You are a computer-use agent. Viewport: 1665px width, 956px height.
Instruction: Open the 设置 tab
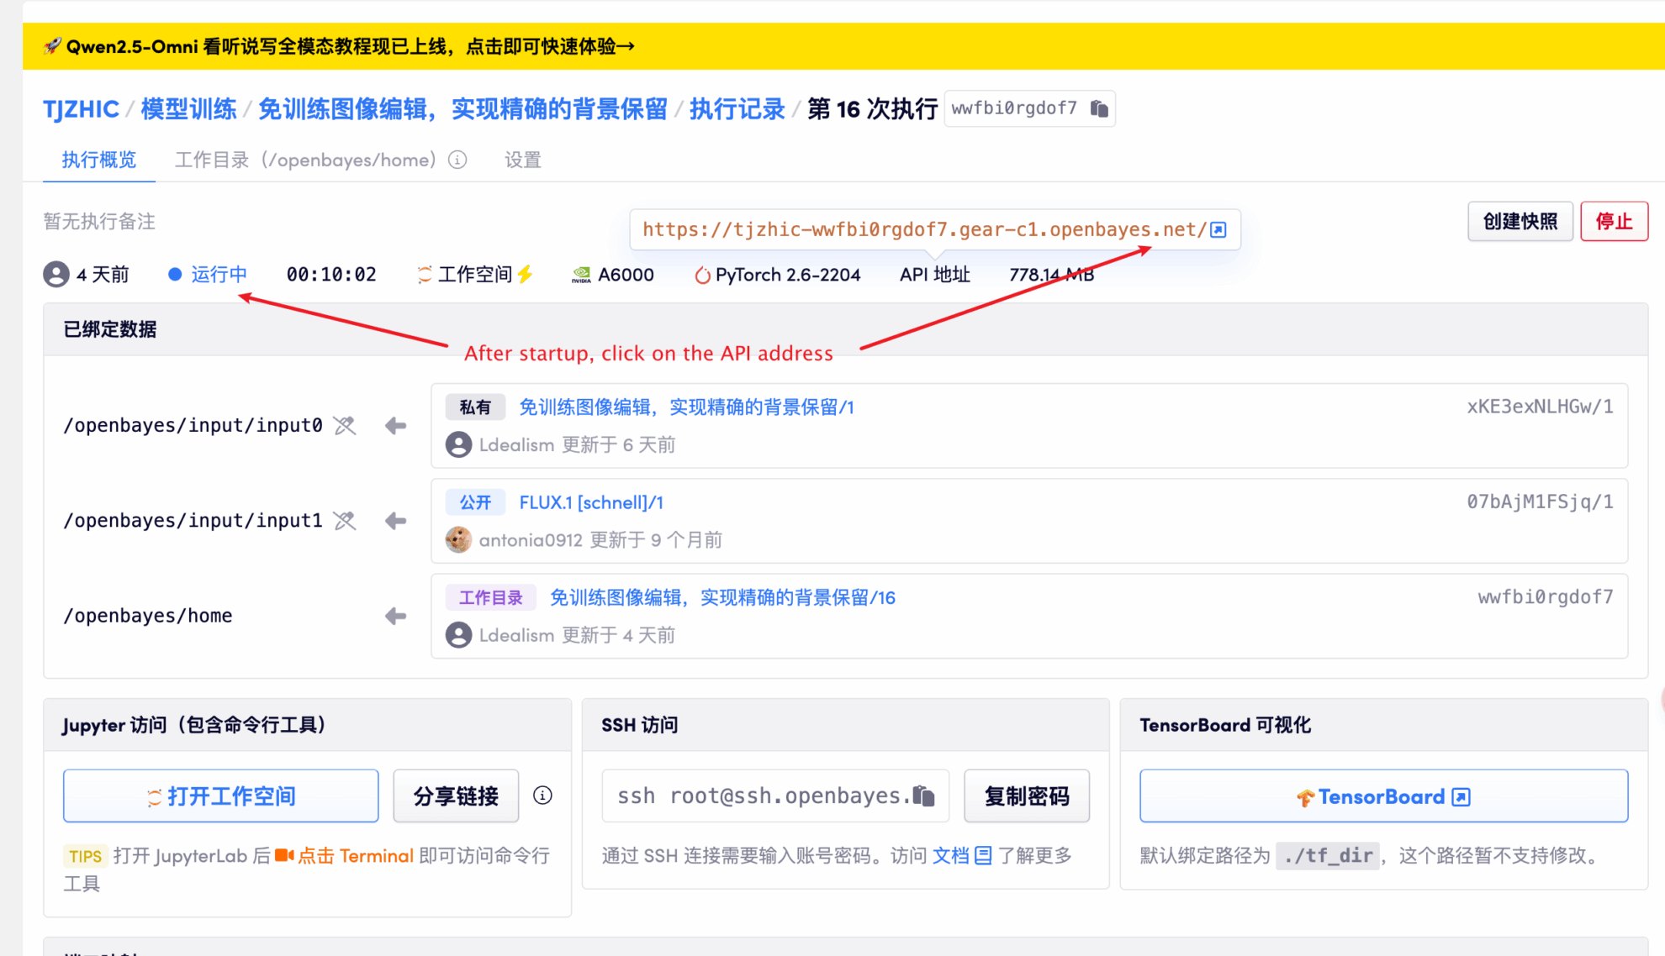pos(522,160)
